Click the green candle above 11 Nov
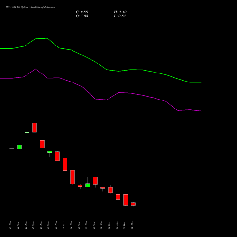The width and height of the screenshot is (237, 237). [x=19, y=147]
